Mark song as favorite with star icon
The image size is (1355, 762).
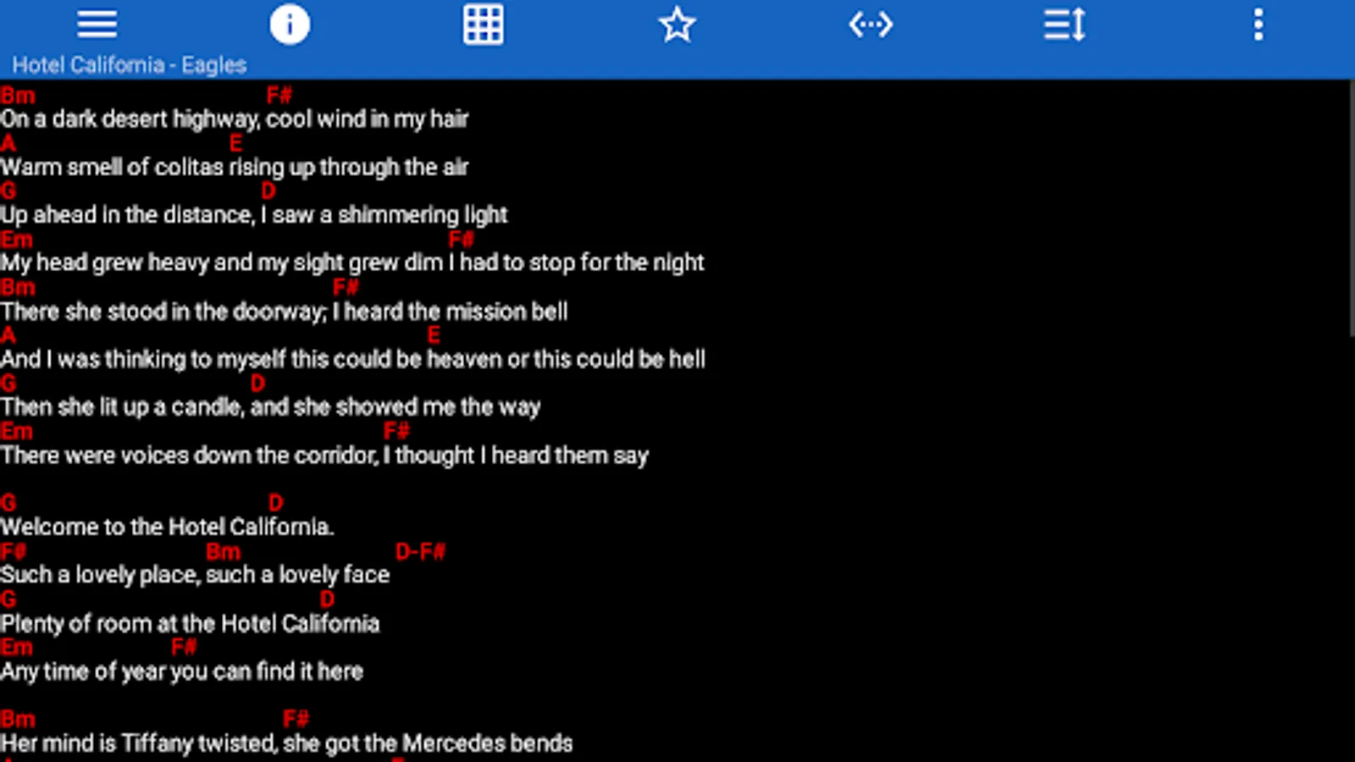[x=677, y=25]
